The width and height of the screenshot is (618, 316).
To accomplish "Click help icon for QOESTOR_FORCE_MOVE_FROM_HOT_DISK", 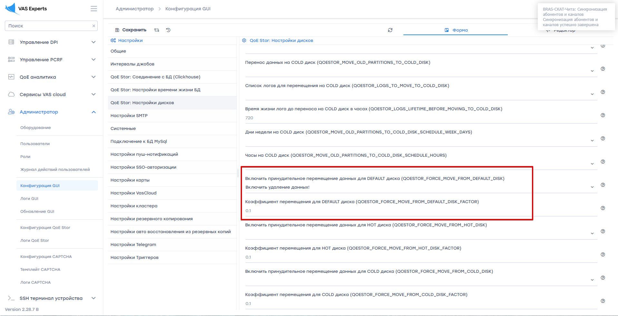I will click(x=603, y=231).
